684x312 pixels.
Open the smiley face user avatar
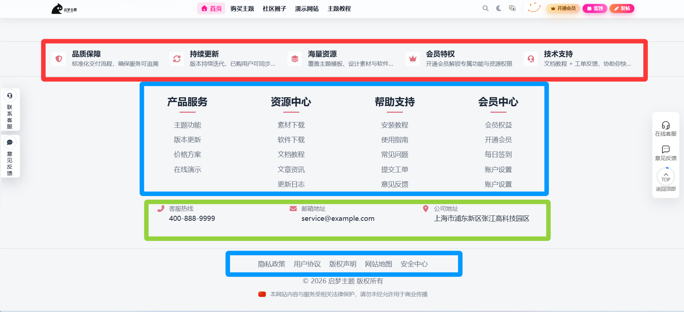[x=534, y=8]
